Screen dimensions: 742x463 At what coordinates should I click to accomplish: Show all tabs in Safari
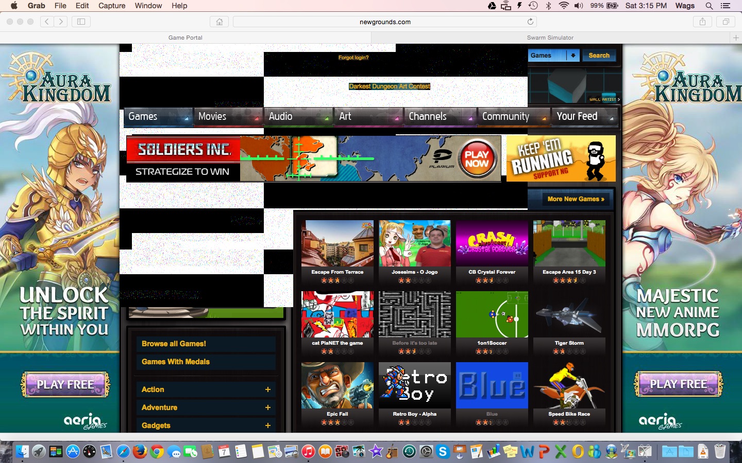pos(726,22)
